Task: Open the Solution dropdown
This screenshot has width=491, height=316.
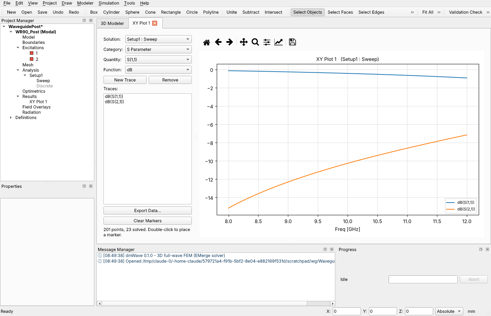Action: pos(159,39)
